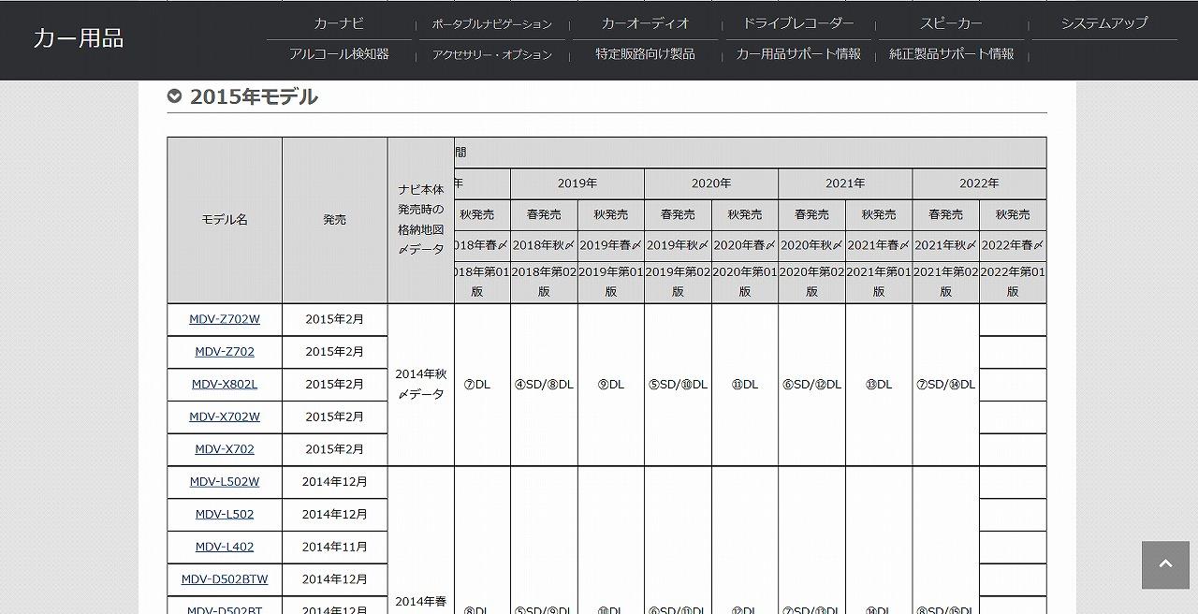Click the 2014年11月 release date cell
This screenshot has width=1198, height=614.
click(335, 547)
